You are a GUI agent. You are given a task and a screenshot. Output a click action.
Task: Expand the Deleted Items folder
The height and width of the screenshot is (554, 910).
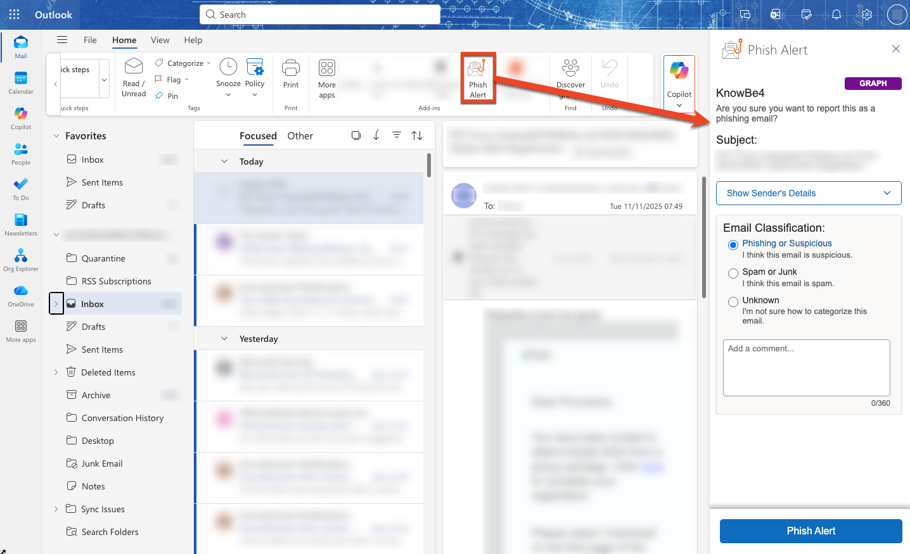(56, 372)
